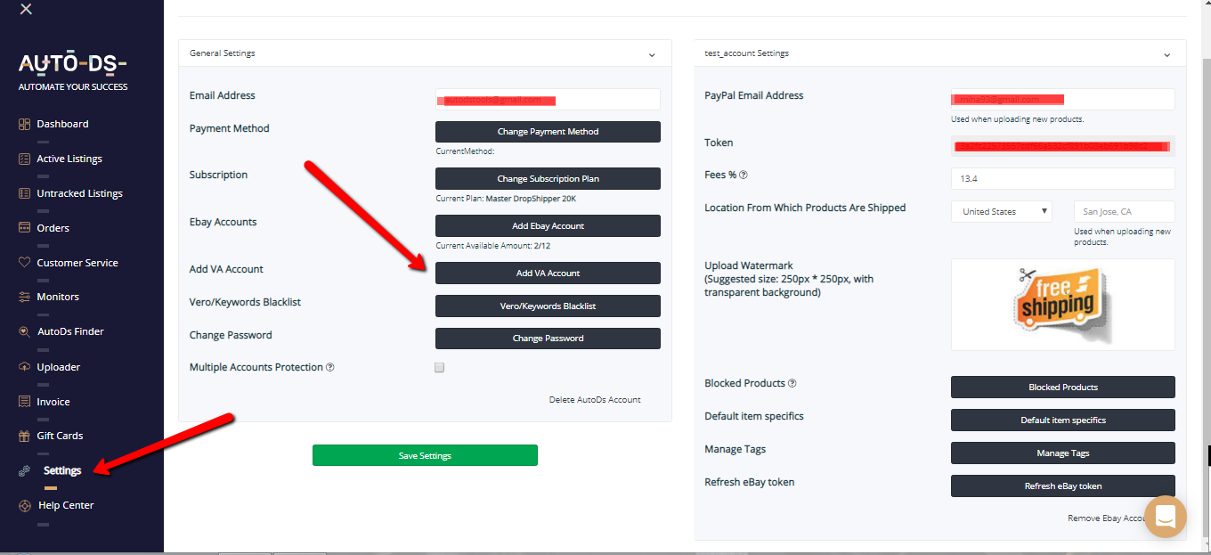
Task: Open the Help Center link
Action: (66, 505)
